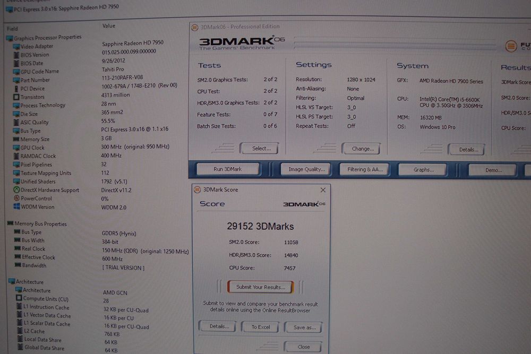Click the Save as button
Image resolution: width=531 pixels, height=354 pixels.
point(303,327)
